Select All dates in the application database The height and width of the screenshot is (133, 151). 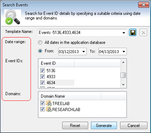(x=40, y=42)
